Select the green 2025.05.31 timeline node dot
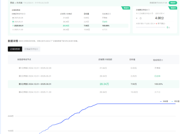Viewport: 186px width, 134px height. 13,22
